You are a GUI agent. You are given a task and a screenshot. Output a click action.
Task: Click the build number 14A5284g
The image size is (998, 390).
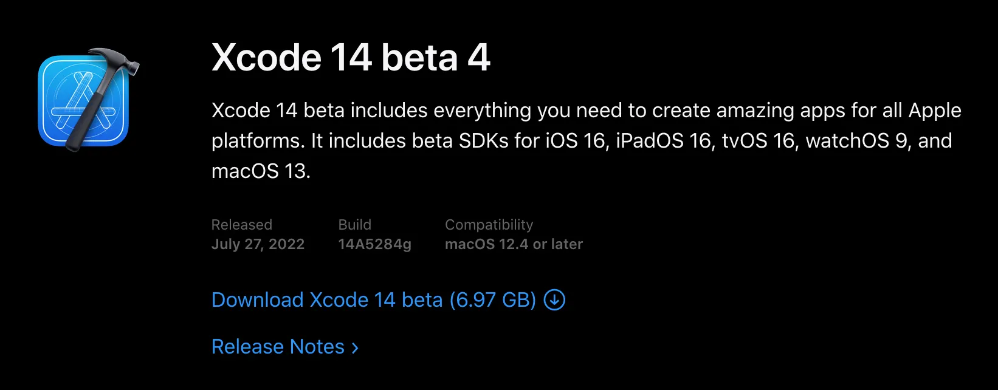click(x=374, y=244)
